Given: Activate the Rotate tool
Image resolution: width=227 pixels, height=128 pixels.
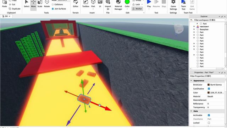Looking at the screenshot, I should click(47, 4).
